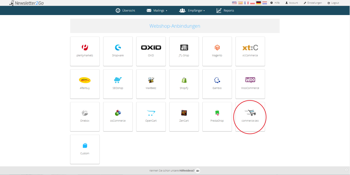Open the WooCommerce Woo logo
Viewport: 350px width, 175px height.
point(250,80)
